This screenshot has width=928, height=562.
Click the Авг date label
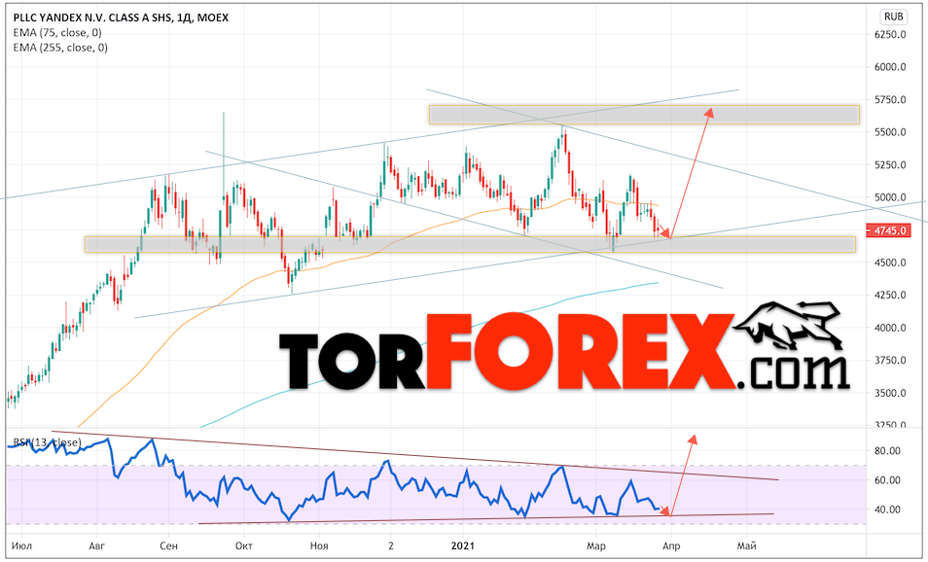(x=96, y=545)
